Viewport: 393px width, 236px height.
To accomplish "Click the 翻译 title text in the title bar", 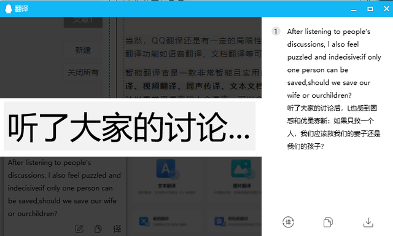I will tap(21, 9).
